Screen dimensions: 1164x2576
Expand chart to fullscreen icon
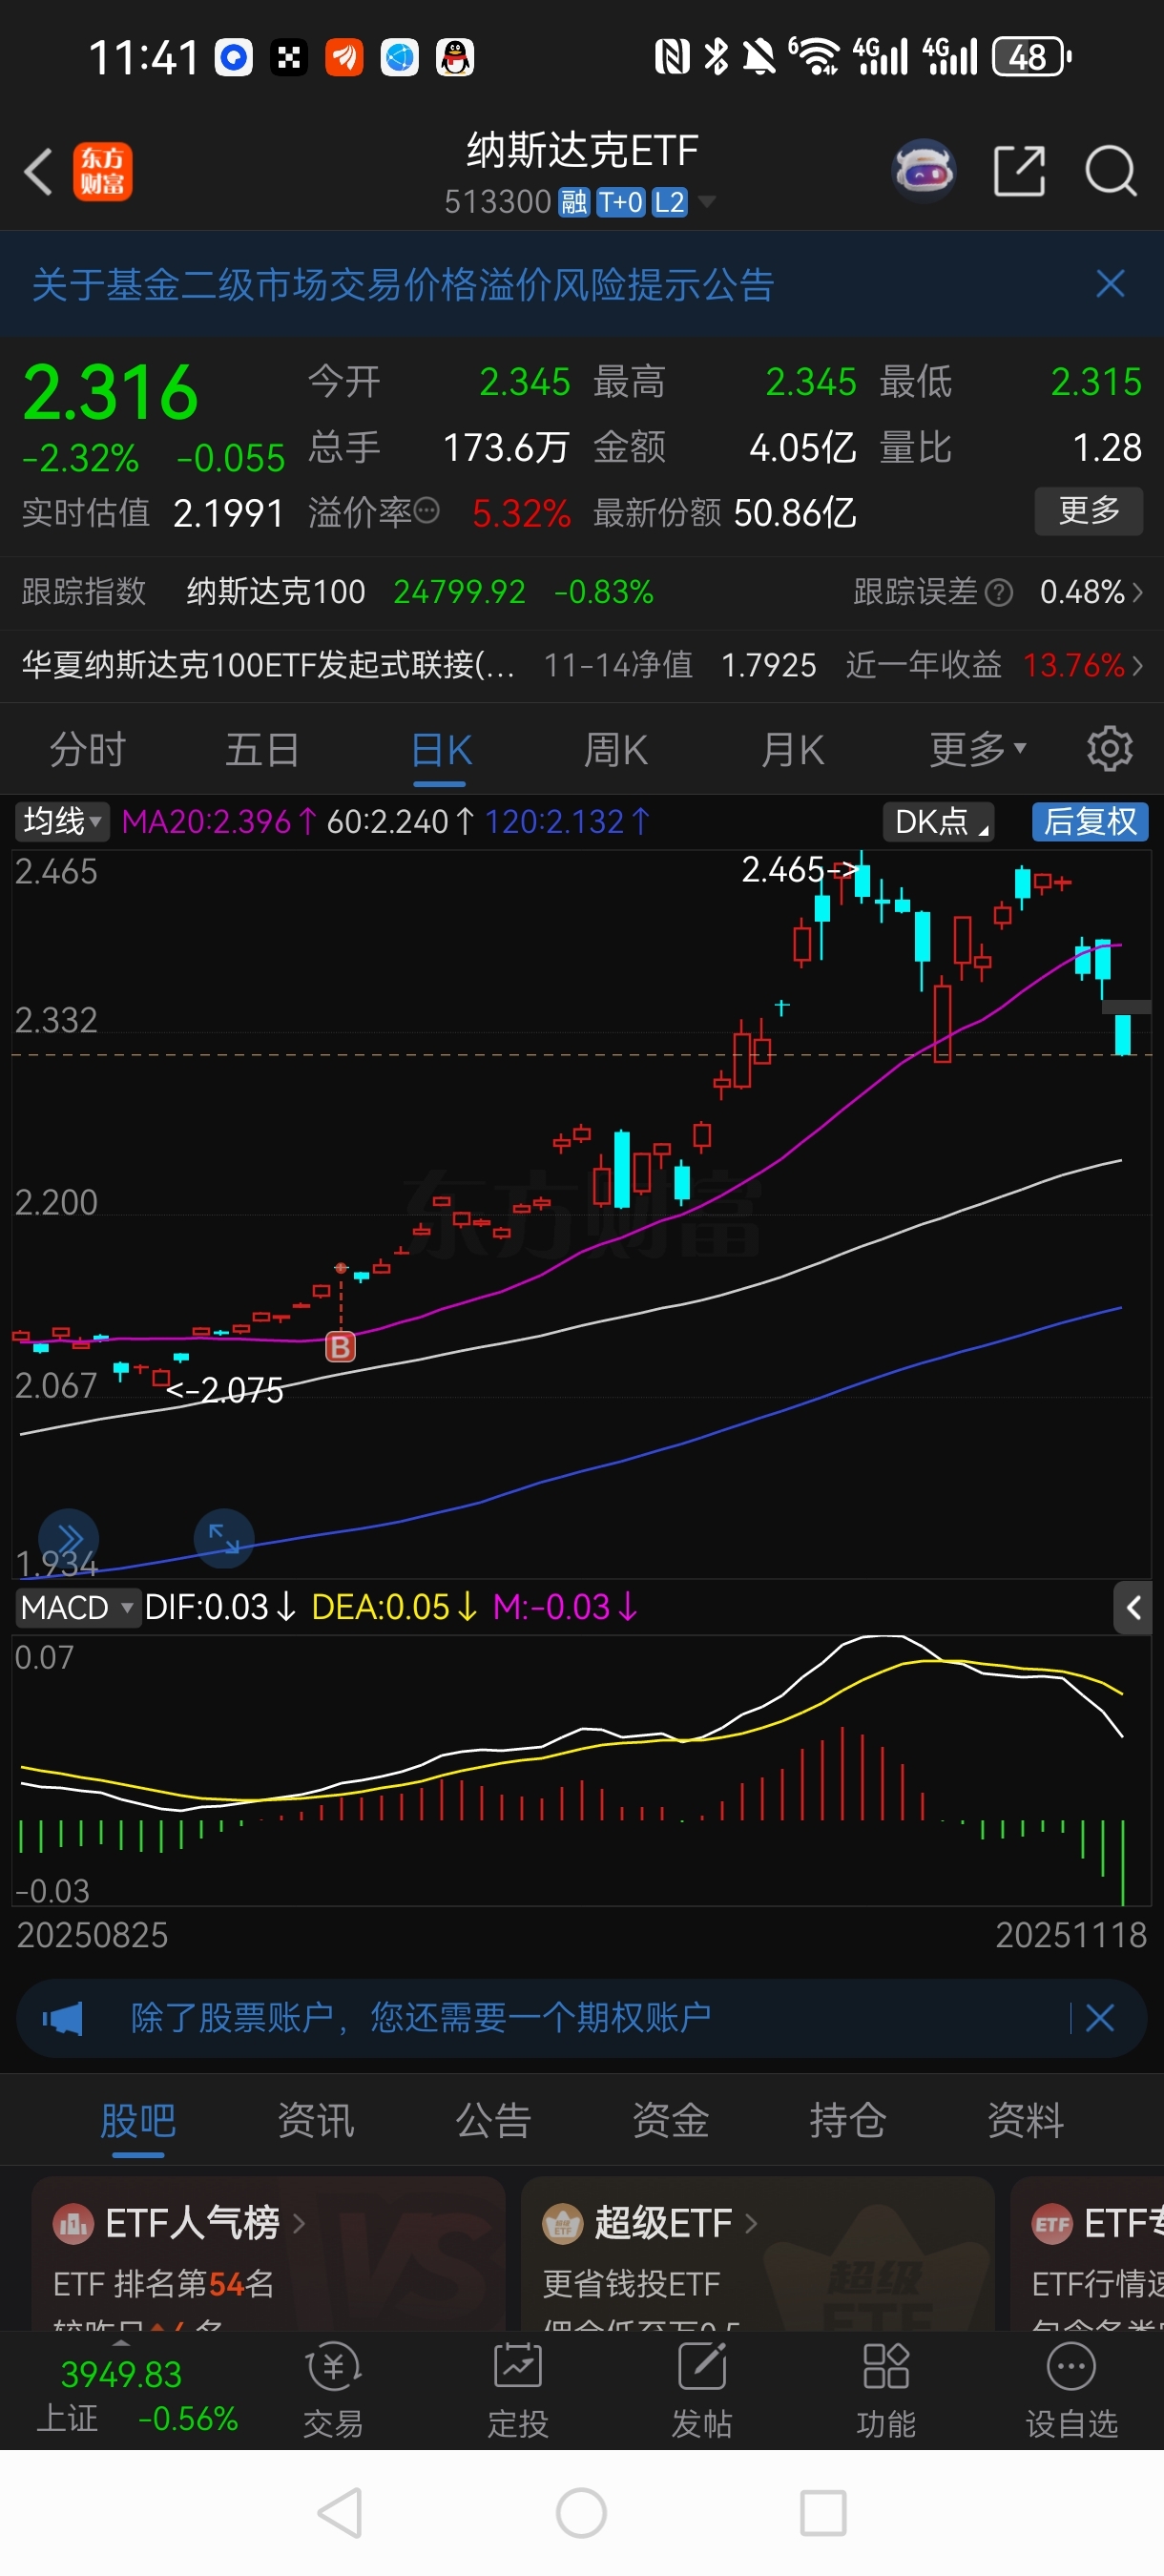(224, 1538)
